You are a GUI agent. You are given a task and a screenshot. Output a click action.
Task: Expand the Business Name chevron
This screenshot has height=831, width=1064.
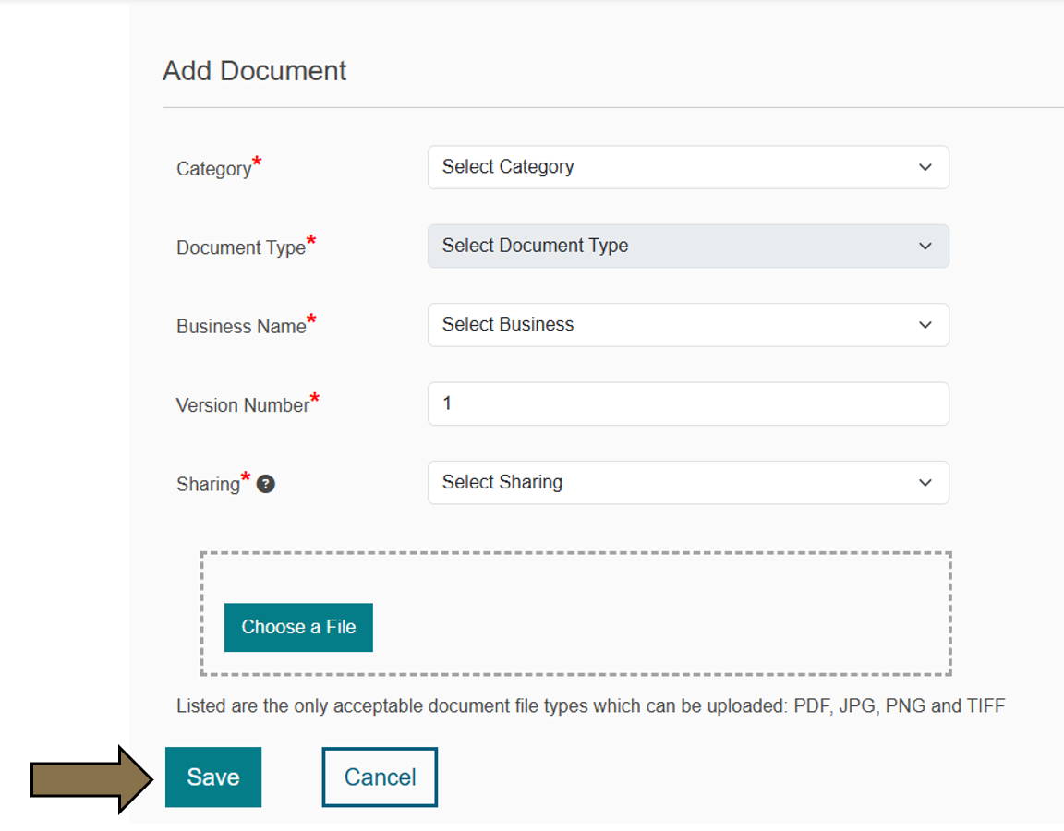(925, 325)
